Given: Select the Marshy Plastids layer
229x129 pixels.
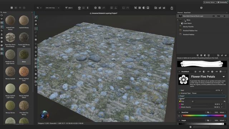Looking at the screenshot, I should (x=188, y=27).
